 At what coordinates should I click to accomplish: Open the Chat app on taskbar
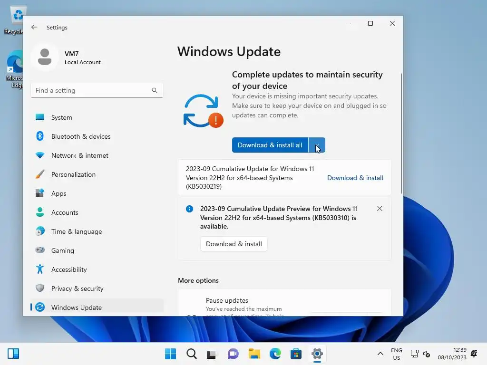click(x=233, y=354)
